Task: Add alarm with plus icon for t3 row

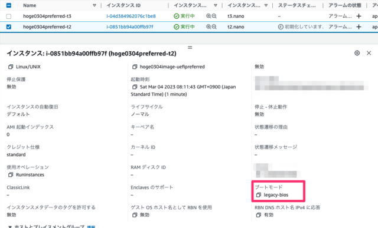Action: pyautogui.click(x=359, y=16)
